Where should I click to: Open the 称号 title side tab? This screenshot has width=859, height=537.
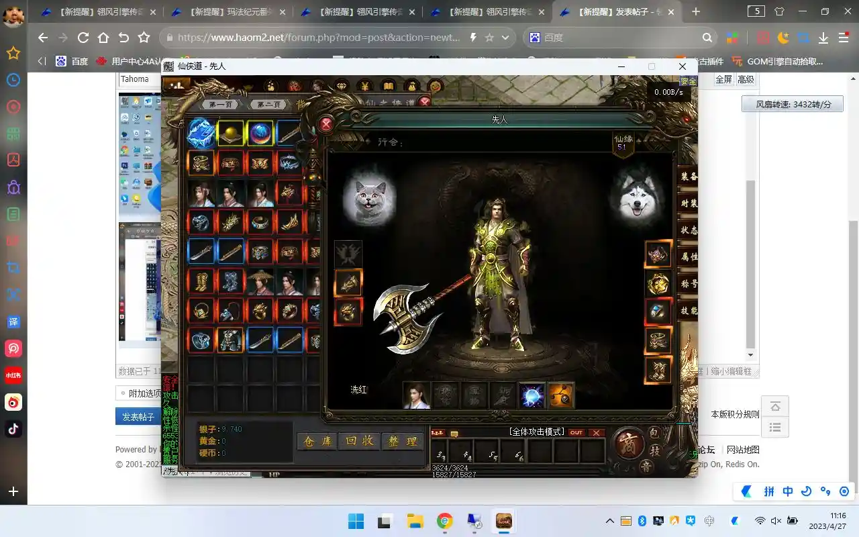point(689,284)
